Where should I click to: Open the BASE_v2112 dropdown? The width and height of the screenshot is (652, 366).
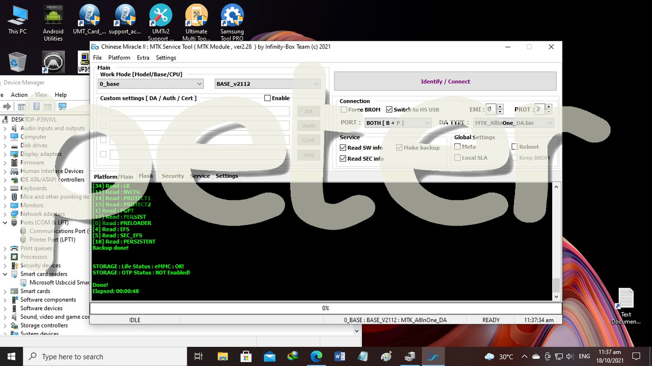point(267,84)
